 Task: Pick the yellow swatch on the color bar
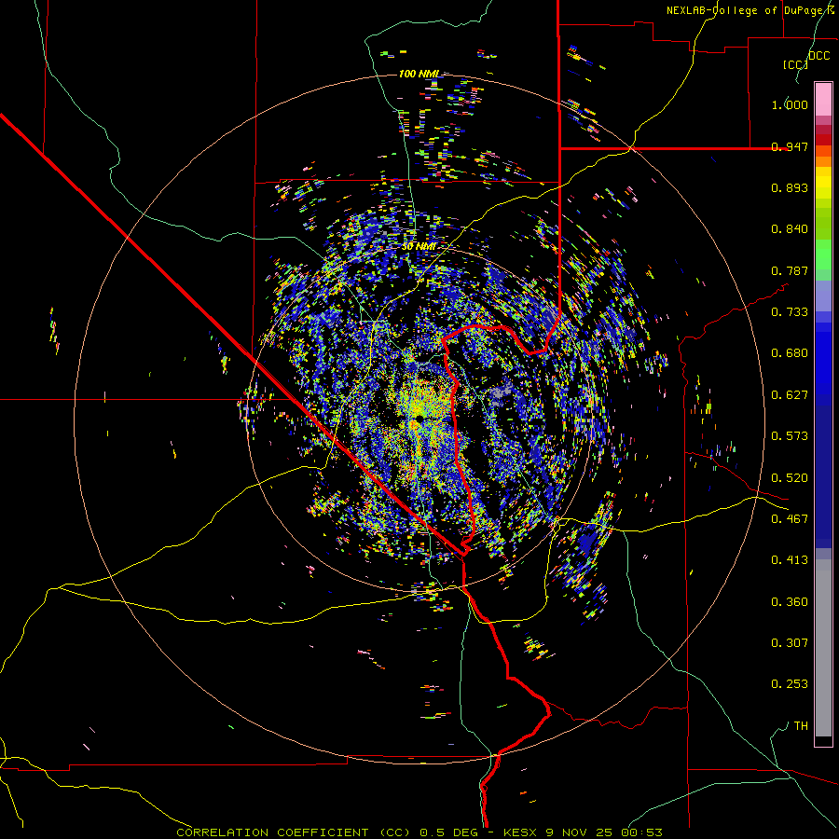tap(823, 183)
